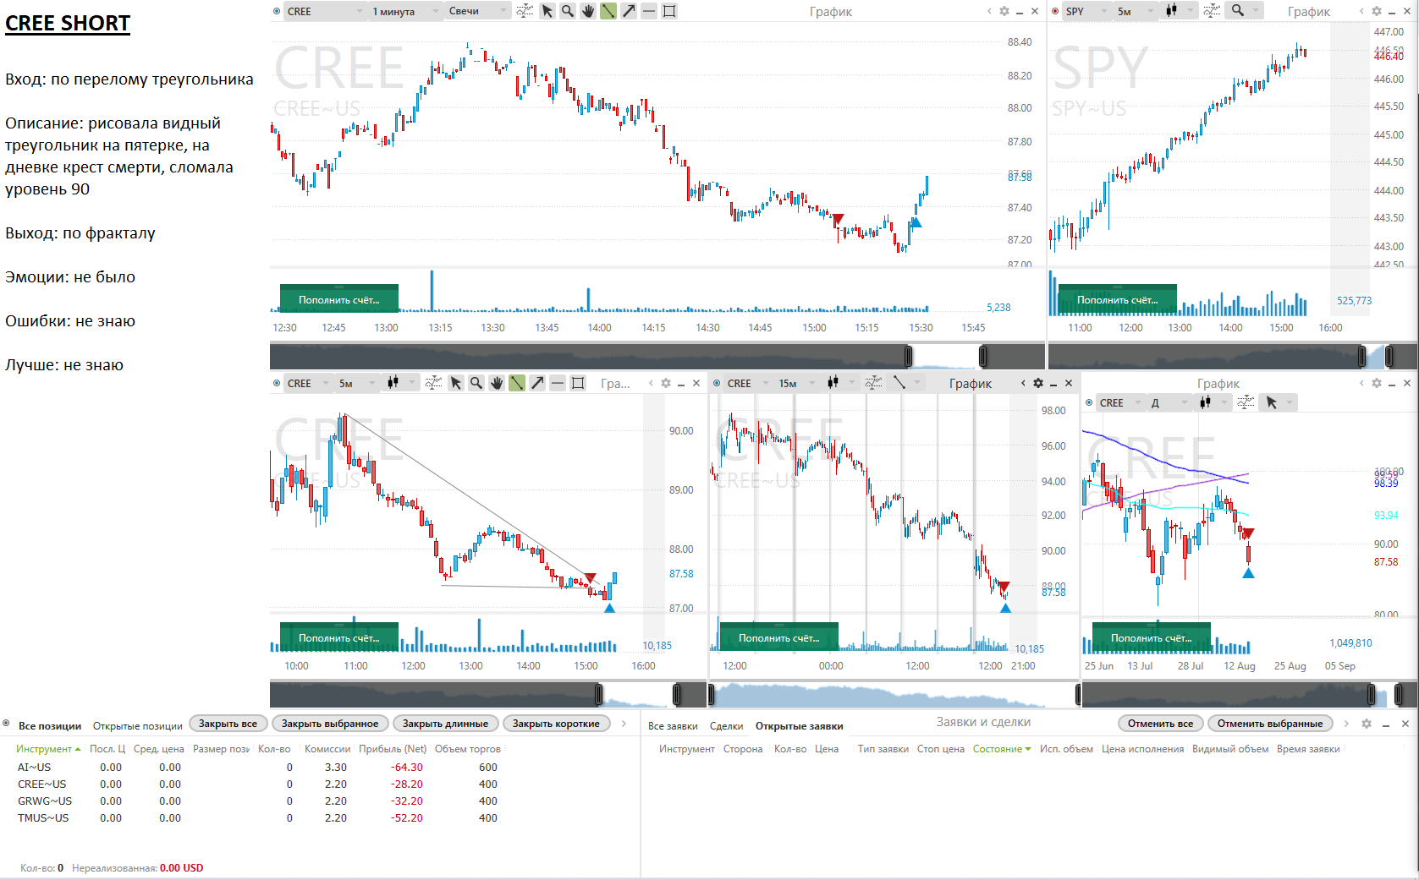This screenshot has height=880, width=1419.
Task: Toggle the link radio button next to SPY ticker
Action: click(1055, 11)
